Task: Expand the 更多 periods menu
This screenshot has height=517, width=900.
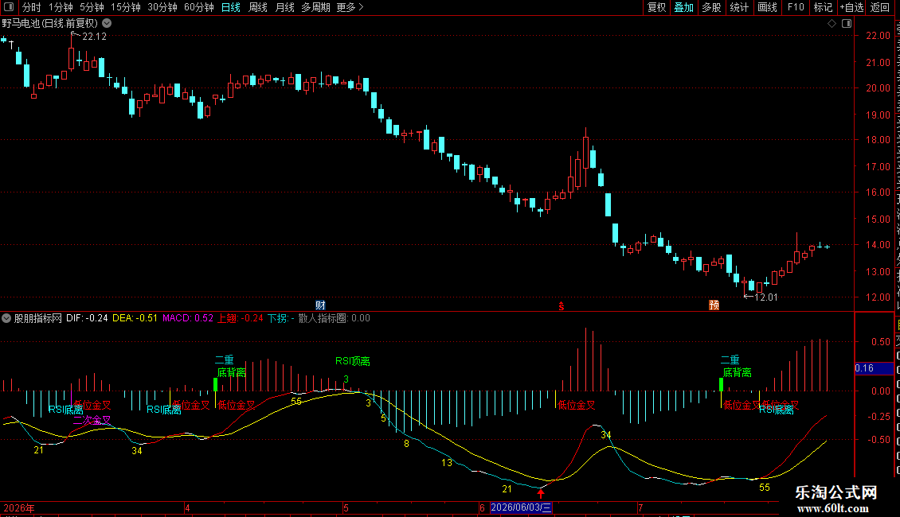Action: pos(350,7)
